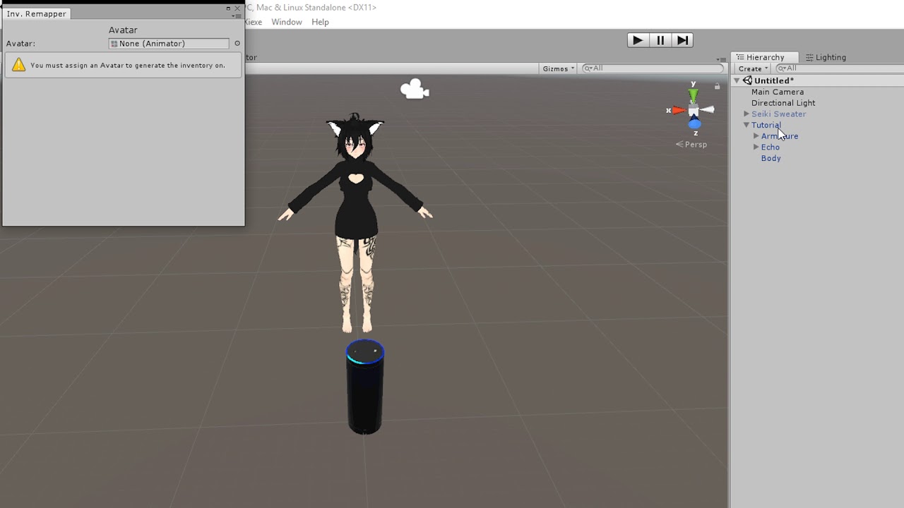The height and width of the screenshot is (508, 904).
Task: Click the Echo speaker model in scene
Action: (365, 387)
